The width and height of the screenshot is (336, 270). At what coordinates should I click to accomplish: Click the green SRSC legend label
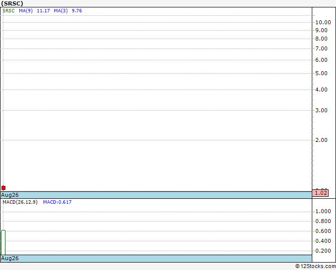(x=8, y=11)
